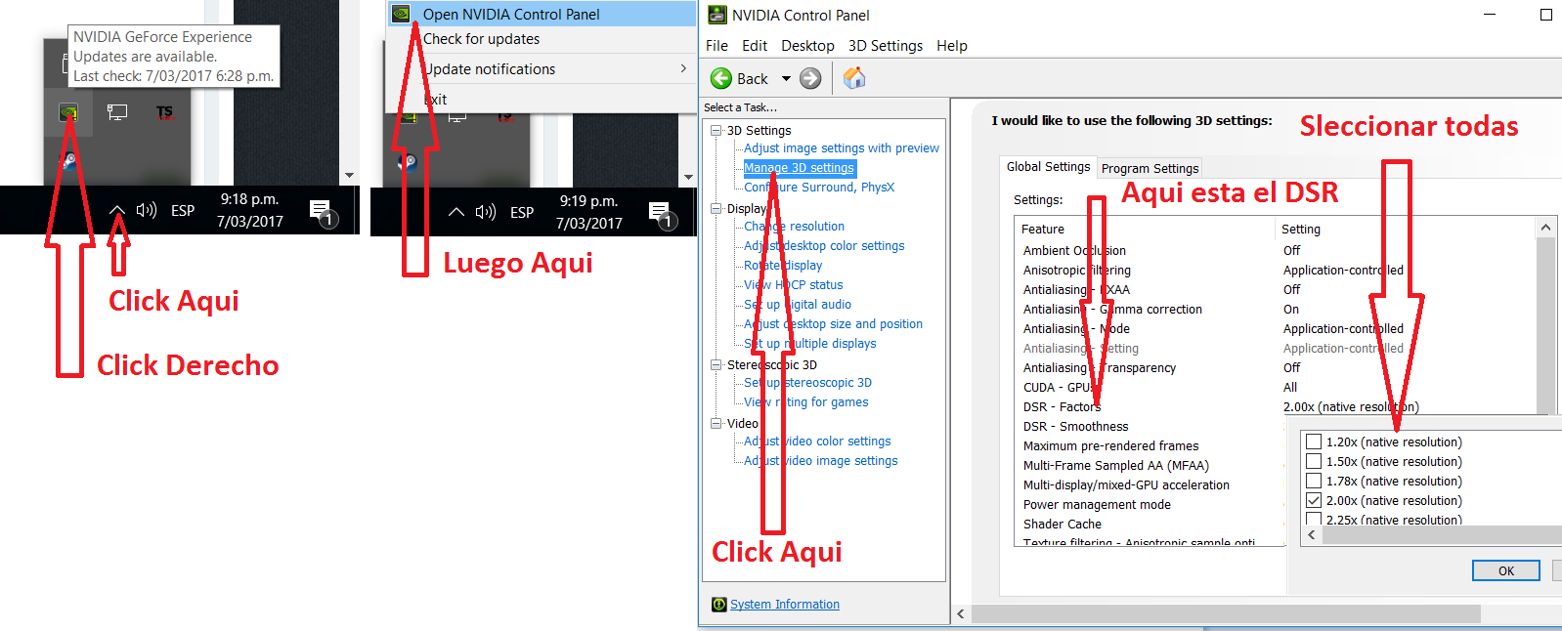Open Set up stereoscopic 3D link
This screenshot has height=631, width=1562.
coord(807,383)
